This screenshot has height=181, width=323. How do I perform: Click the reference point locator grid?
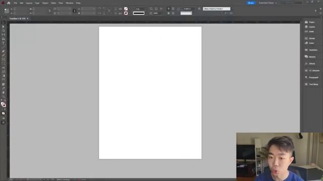click(7, 11)
